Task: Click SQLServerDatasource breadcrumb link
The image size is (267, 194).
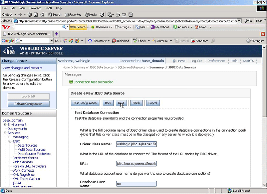Action: click(x=131, y=67)
